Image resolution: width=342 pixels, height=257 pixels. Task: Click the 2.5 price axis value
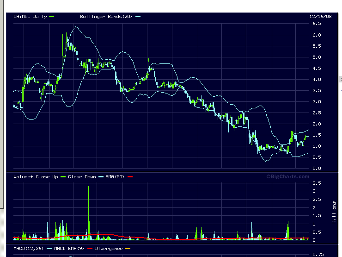click(x=317, y=113)
